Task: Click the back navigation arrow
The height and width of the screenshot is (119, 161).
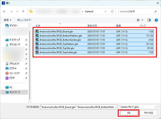Action: 5,12
